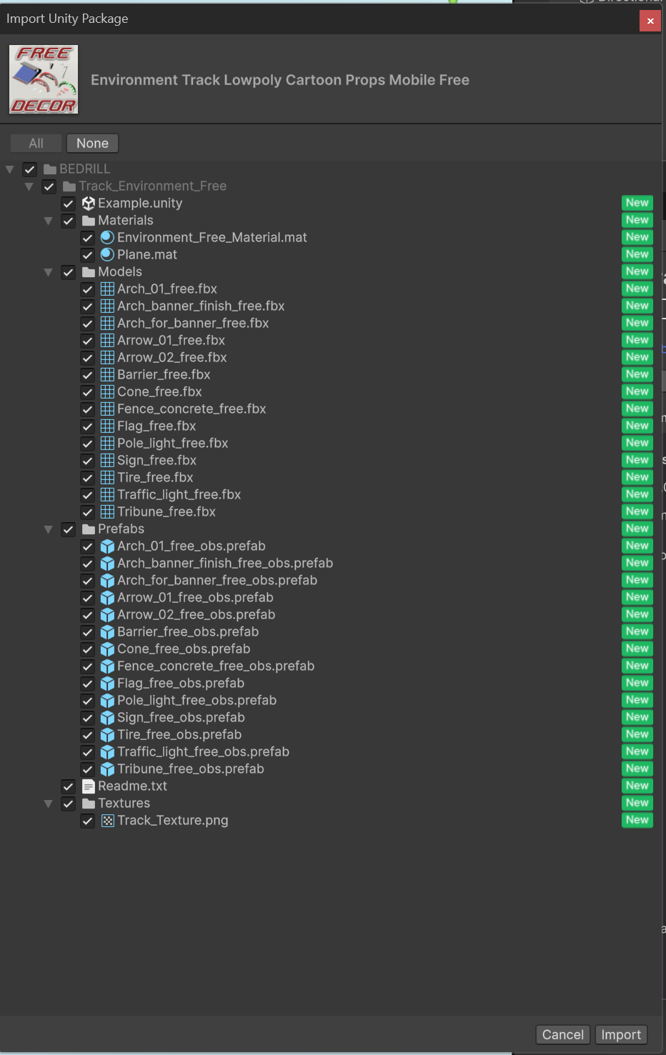The width and height of the screenshot is (666, 1055).
Task: Collapse the BEDRILL root folder arrow
Action: click(x=10, y=169)
